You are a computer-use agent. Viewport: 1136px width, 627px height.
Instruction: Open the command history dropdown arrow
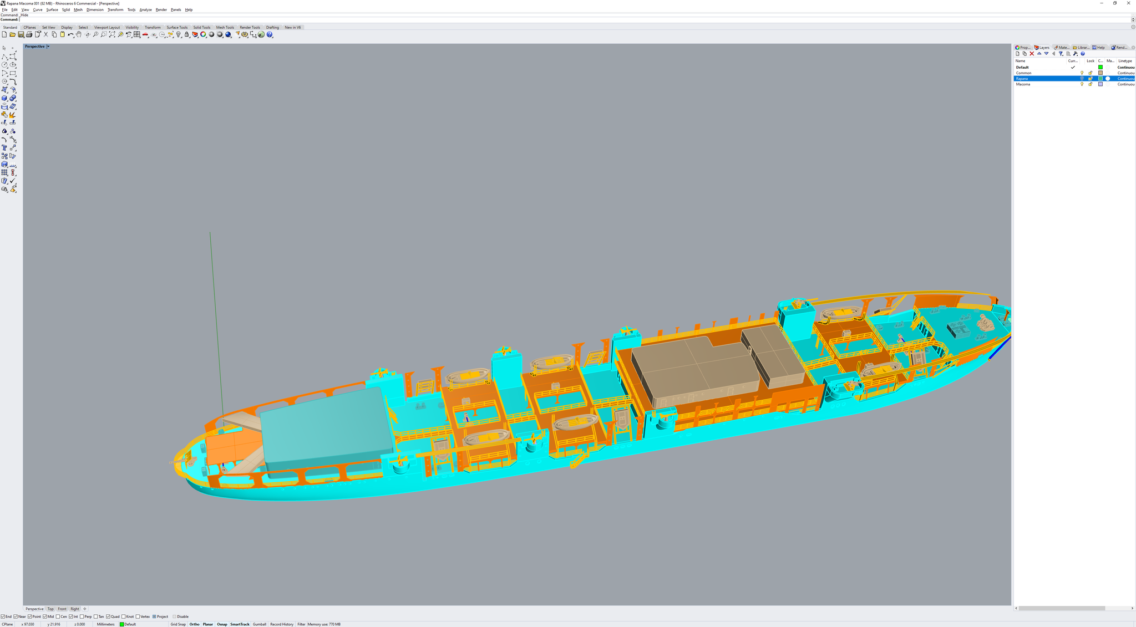(x=1133, y=19)
